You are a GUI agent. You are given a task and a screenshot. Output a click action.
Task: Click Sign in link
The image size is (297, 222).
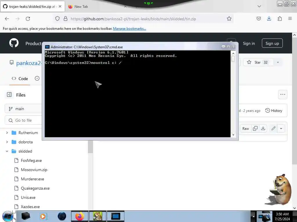pos(249,43)
